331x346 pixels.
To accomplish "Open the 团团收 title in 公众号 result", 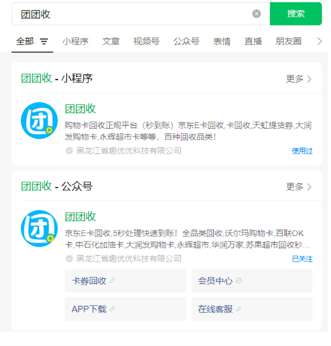I will click(81, 217).
